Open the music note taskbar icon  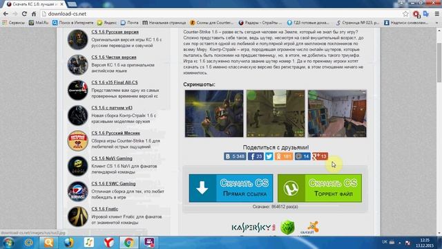89,243
